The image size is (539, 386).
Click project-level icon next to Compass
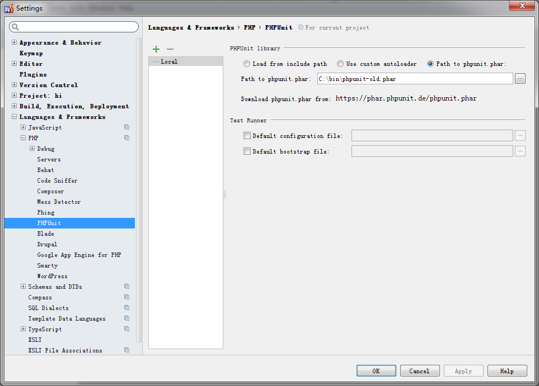(126, 297)
